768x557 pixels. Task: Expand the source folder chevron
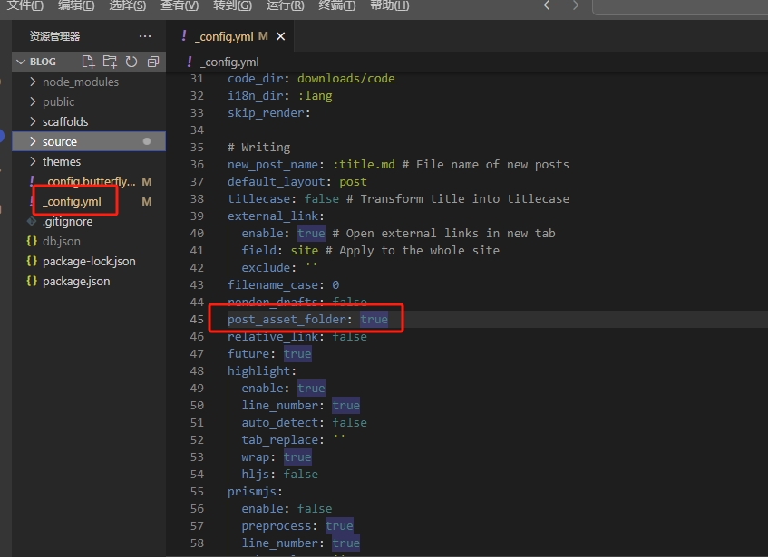click(x=33, y=141)
